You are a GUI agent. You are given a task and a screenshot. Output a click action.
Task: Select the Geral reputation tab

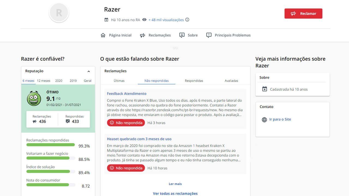tap(88, 81)
